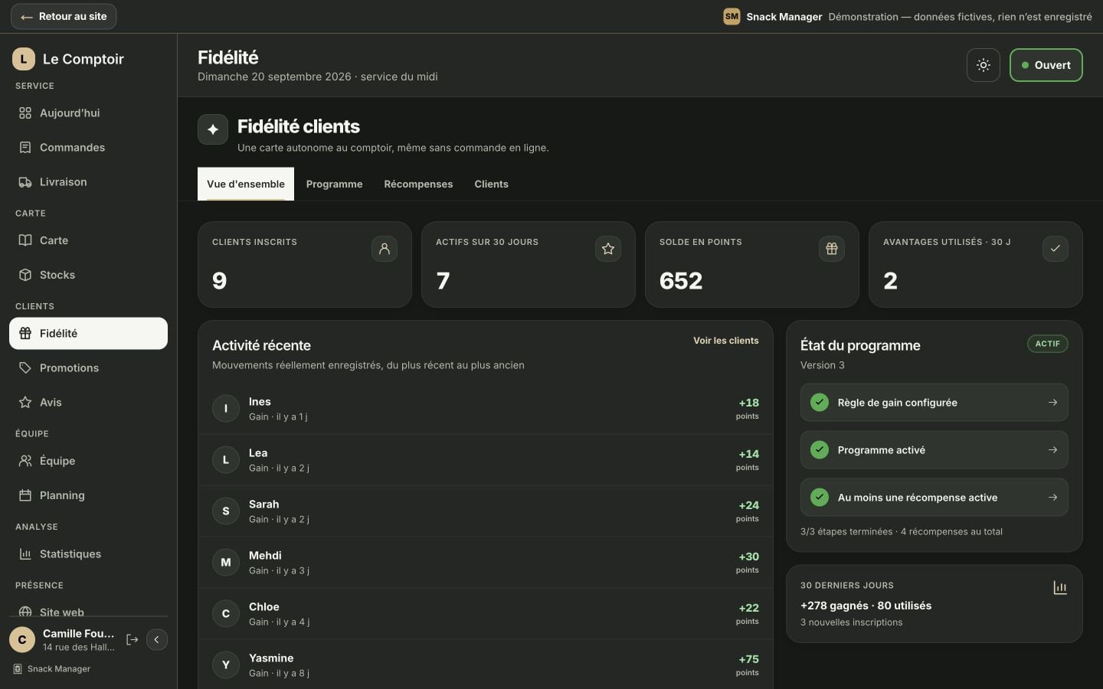The width and height of the screenshot is (1103, 689).
Task: Click the logout icon next to Camille
Action: click(132, 639)
